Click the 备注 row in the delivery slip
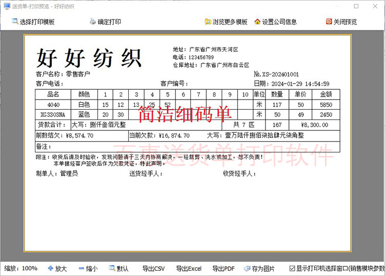The width and height of the screenshot is (385, 276). [187, 147]
